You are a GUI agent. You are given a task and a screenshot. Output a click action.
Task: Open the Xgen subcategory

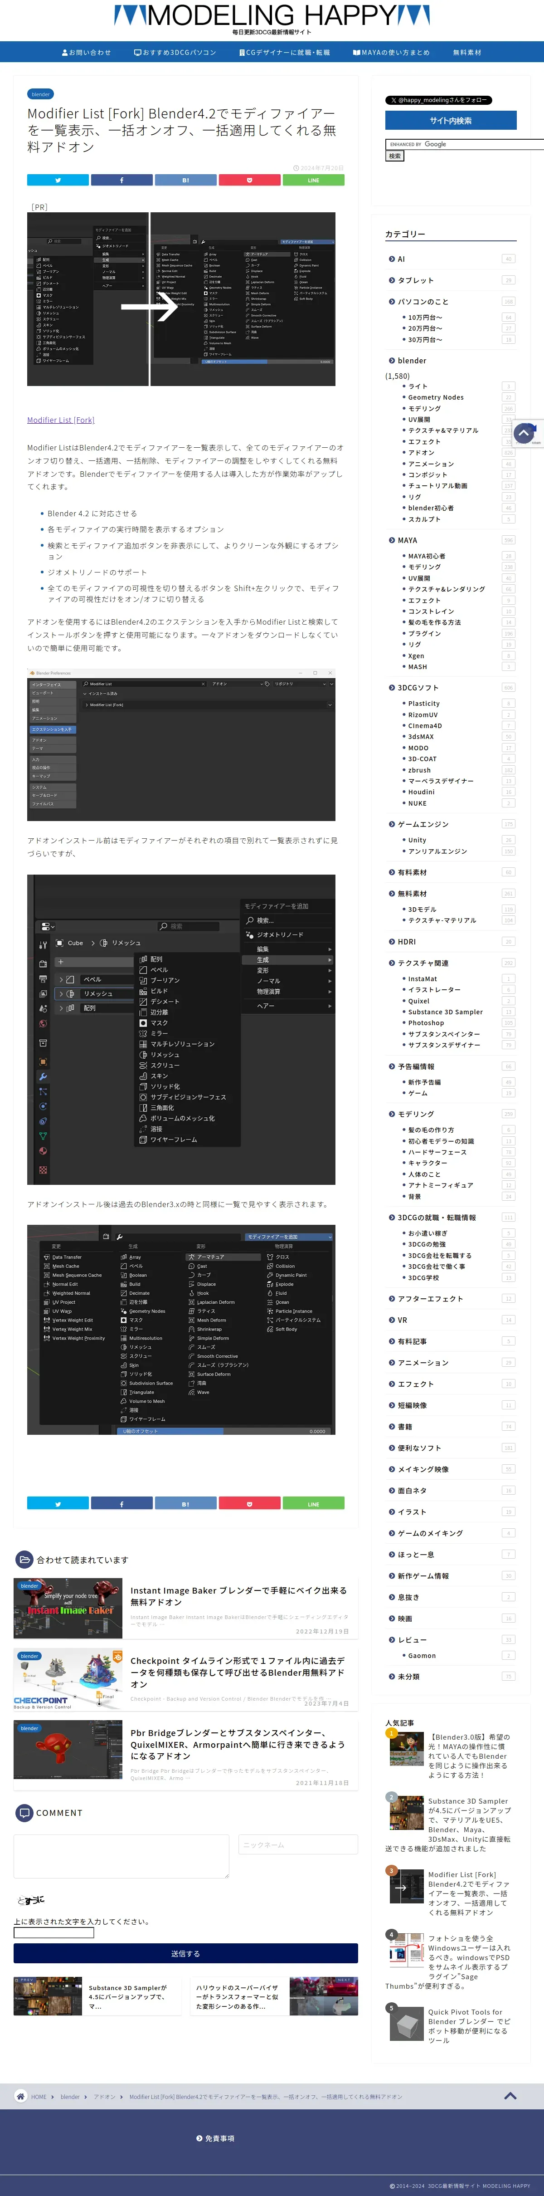pyautogui.click(x=416, y=655)
